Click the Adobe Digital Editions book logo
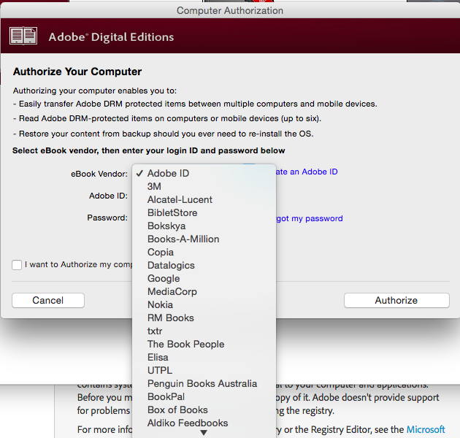The height and width of the screenshot is (438, 460). tap(23, 36)
